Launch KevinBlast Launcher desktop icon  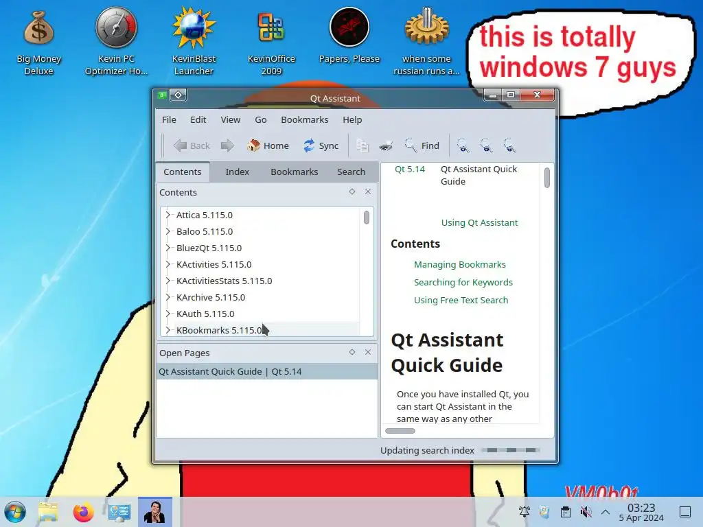(x=194, y=41)
